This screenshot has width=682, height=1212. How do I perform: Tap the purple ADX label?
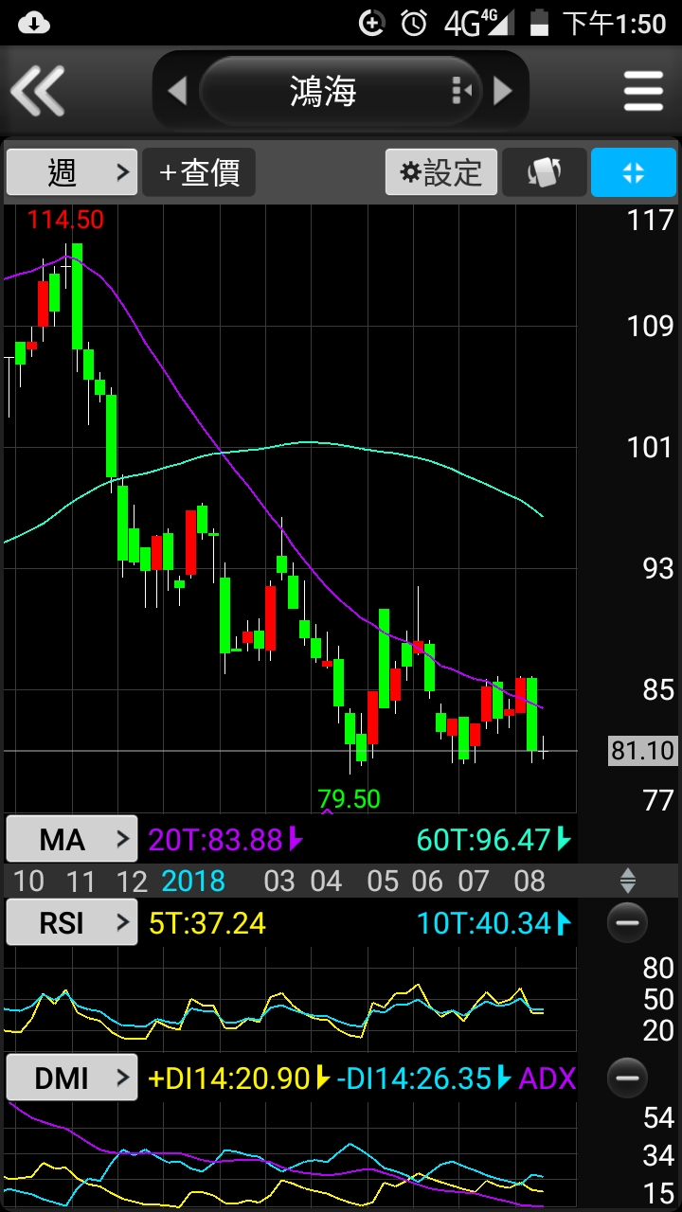[x=547, y=1078]
